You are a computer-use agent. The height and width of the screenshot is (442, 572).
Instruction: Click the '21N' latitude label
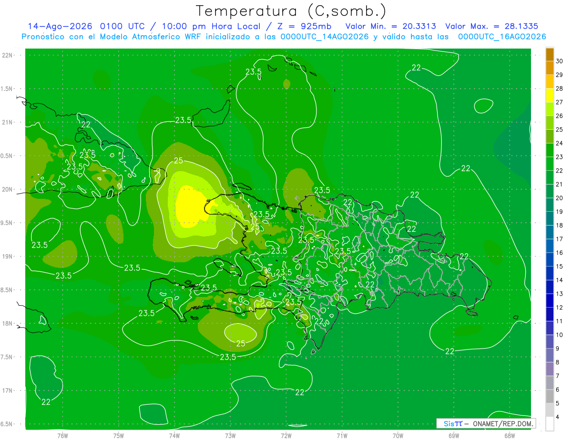7,122
